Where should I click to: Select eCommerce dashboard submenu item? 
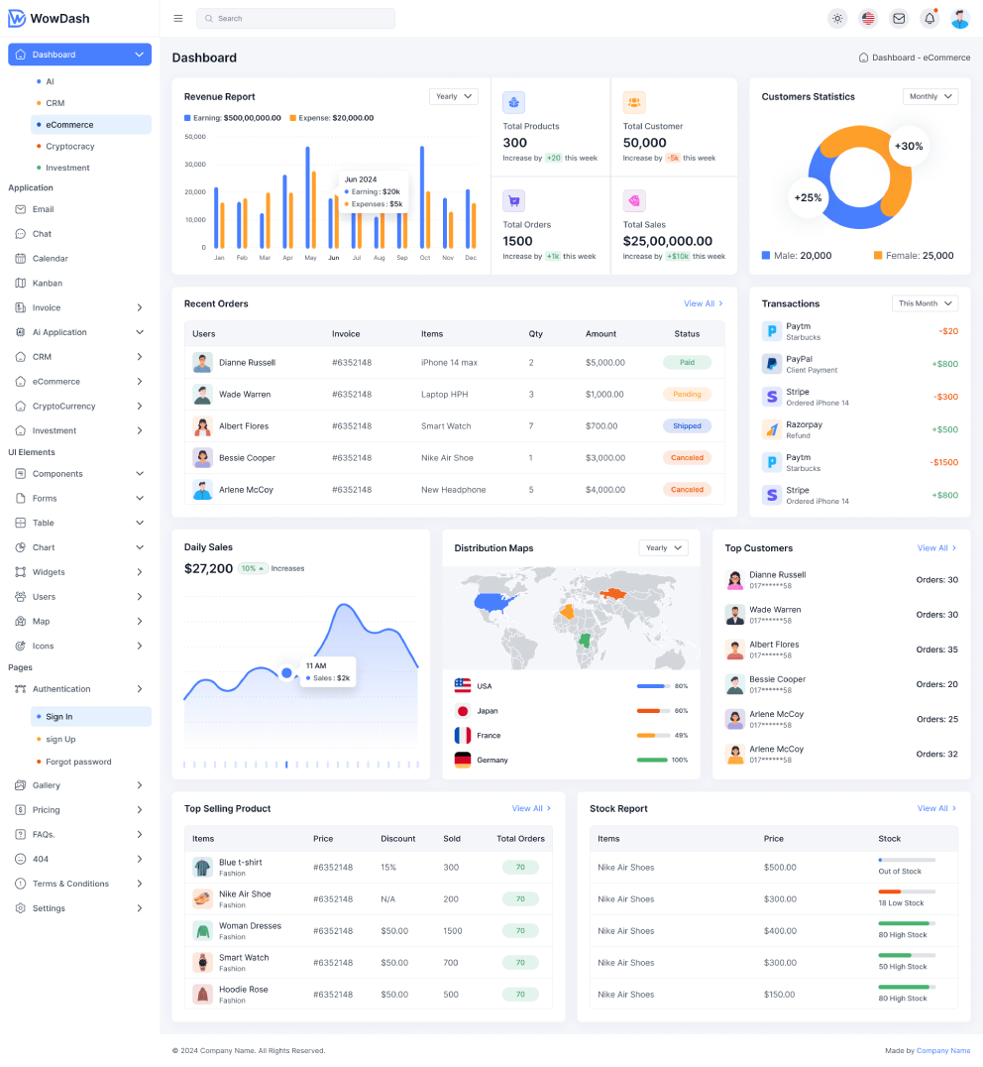(91, 125)
